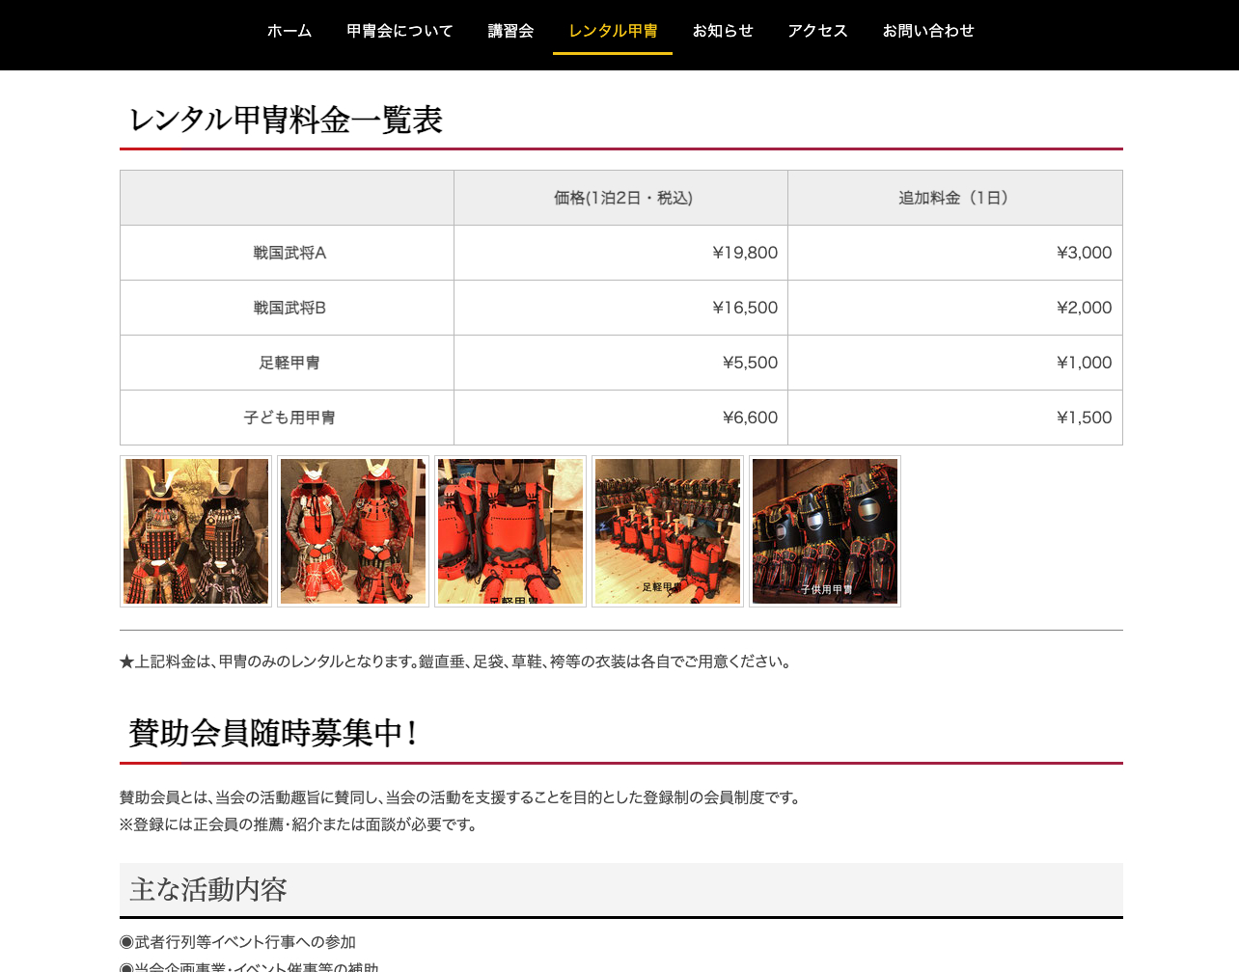Click the 戦国武将A row label
Viewport: 1239px width, 972px height.
(x=289, y=253)
